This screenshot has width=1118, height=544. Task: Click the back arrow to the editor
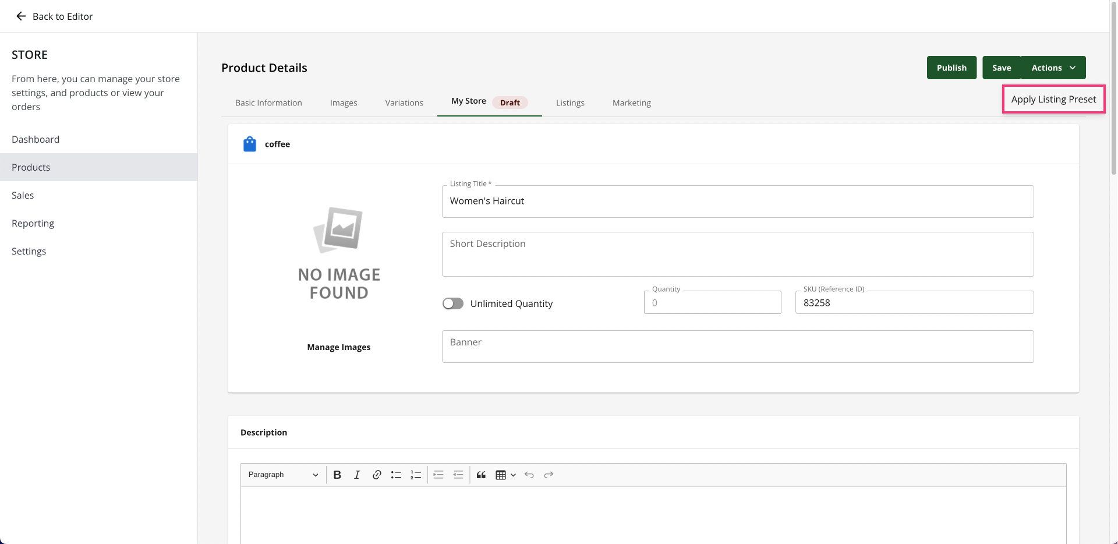tap(21, 16)
